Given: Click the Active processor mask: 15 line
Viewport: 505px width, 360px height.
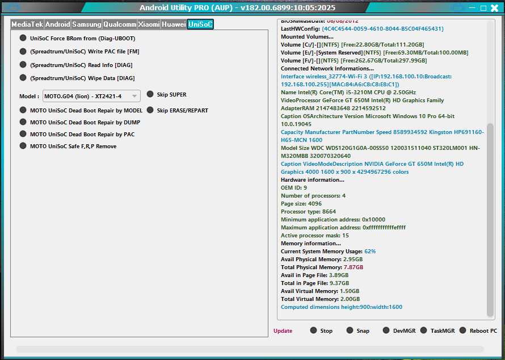Looking at the screenshot, I should click(315, 236).
